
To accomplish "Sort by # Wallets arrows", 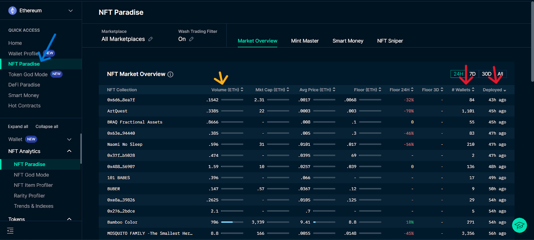I will click(x=473, y=89).
